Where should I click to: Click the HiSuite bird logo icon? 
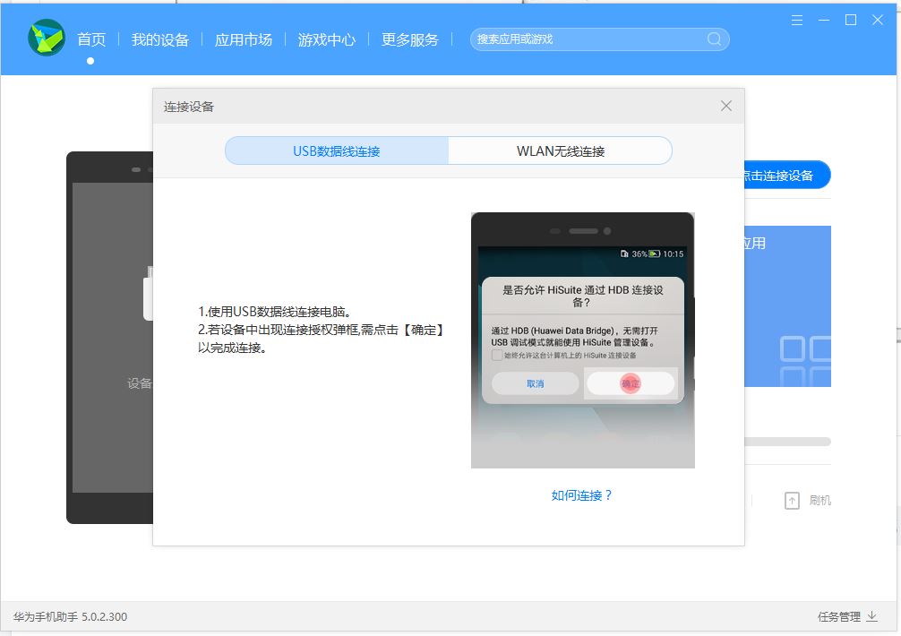pyautogui.click(x=47, y=38)
